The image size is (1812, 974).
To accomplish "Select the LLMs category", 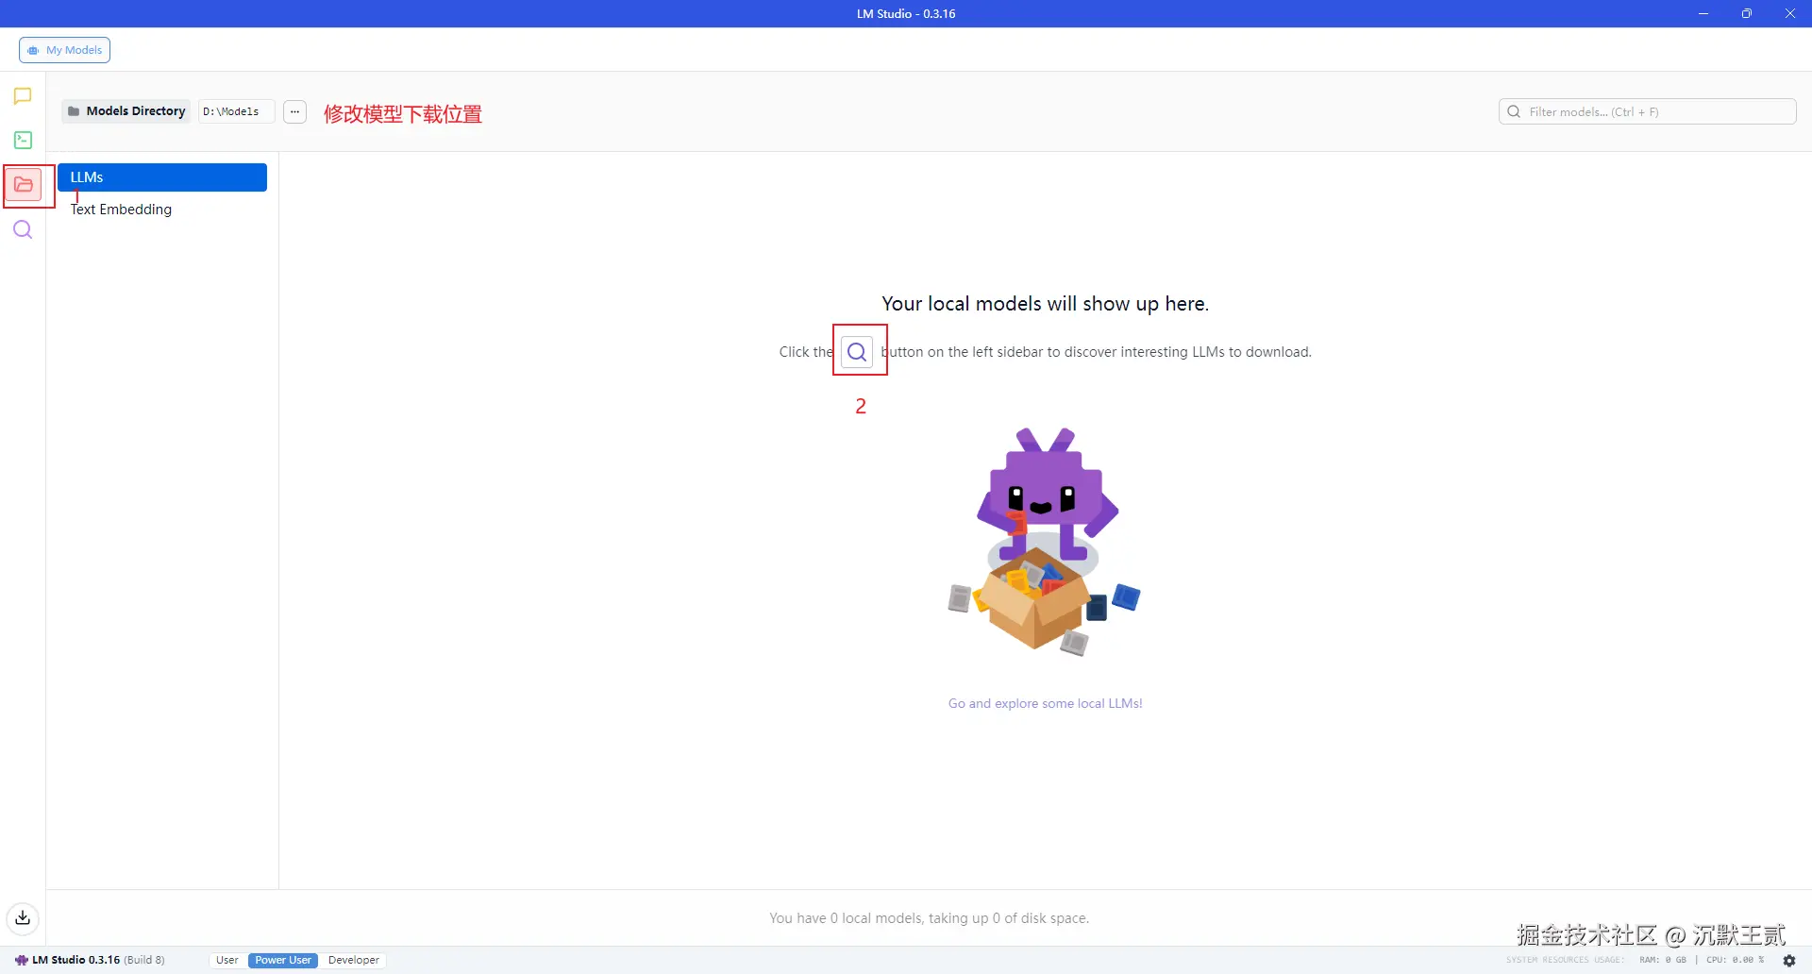I will 162,177.
